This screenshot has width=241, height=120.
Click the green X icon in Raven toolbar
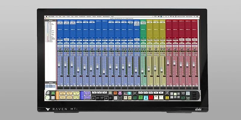(183, 98)
